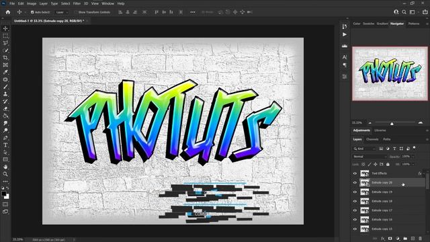This screenshot has width=430, height=242.
Task: Open Edit Toolbar three-dots in the toolbox
Action: pyautogui.click(x=5, y=182)
